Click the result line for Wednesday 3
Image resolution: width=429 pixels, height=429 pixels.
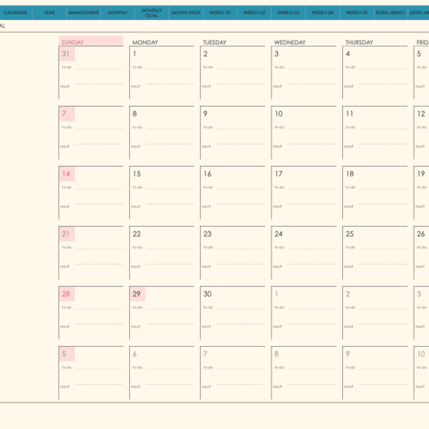(311, 84)
